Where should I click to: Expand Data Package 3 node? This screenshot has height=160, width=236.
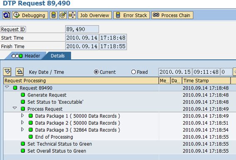[x=22, y=130]
